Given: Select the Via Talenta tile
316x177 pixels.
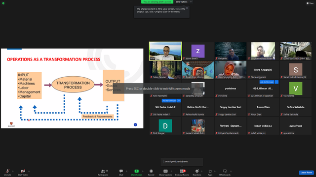Looking at the screenshot, I should [296, 88].
